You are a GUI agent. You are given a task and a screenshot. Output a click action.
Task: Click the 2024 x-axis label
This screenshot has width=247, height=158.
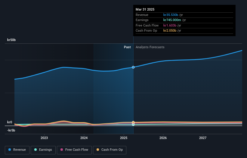tap(84, 138)
